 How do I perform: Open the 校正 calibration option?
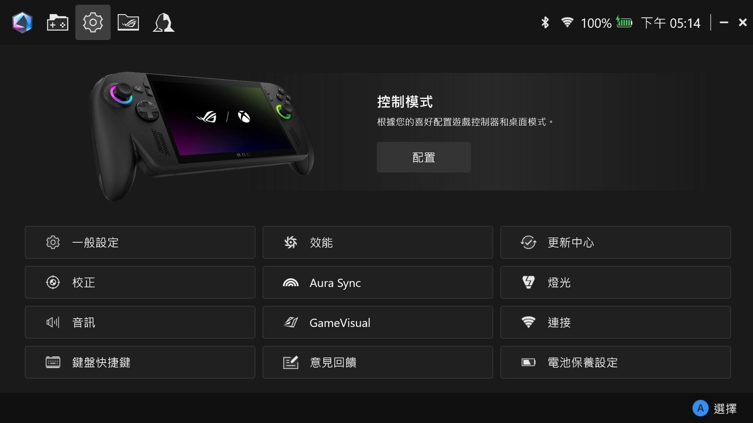[x=140, y=282]
